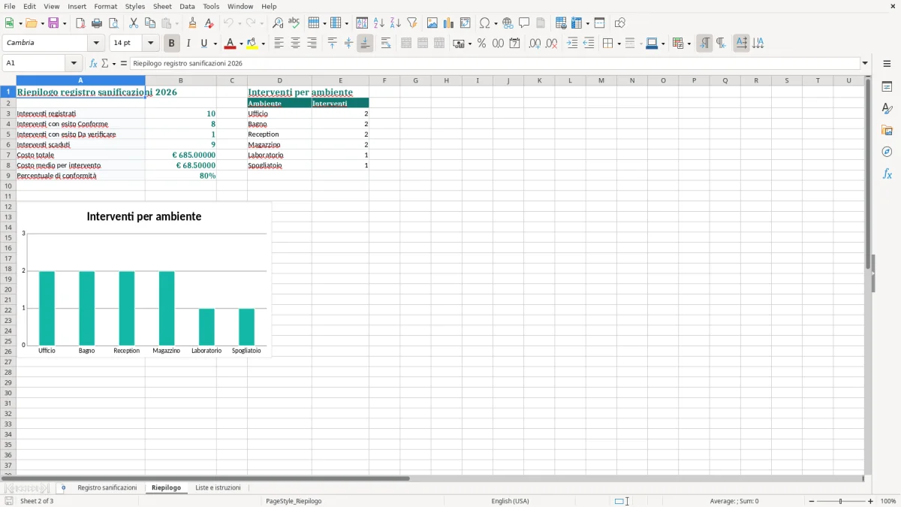Expand the formula bar
This screenshot has height=507, width=901.
coord(865,63)
